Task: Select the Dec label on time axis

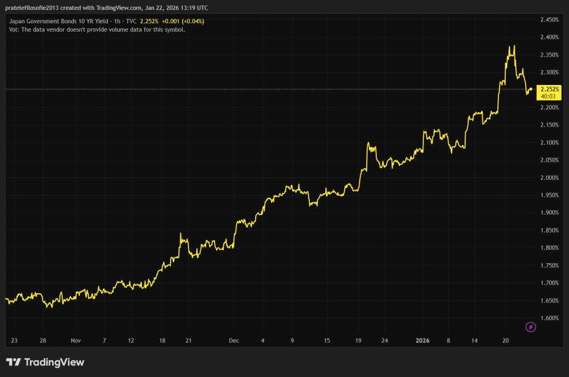Action: coord(234,340)
